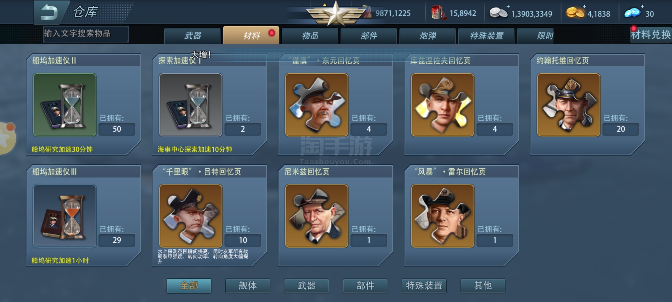Filter by 舰体 at the bottom

(248, 286)
